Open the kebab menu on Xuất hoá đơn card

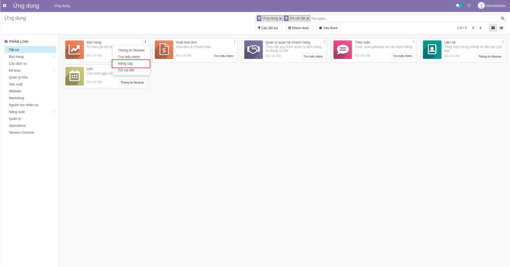click(x=235, y=42)
